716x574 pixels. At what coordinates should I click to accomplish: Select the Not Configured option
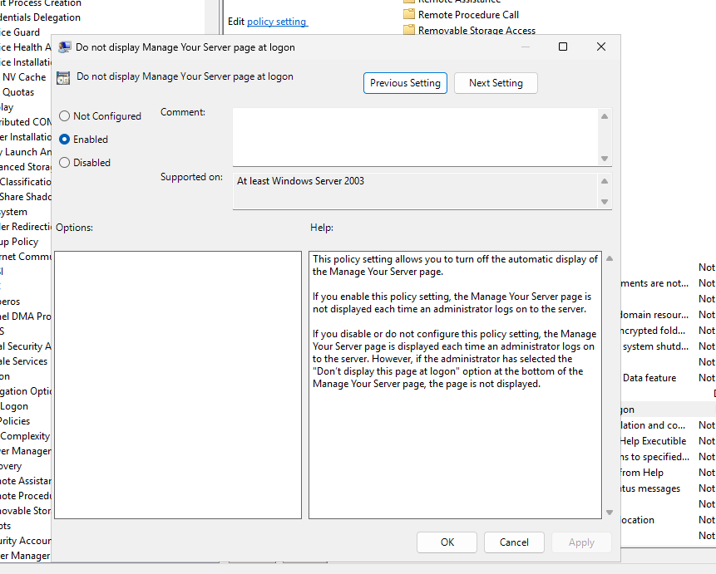65,116
